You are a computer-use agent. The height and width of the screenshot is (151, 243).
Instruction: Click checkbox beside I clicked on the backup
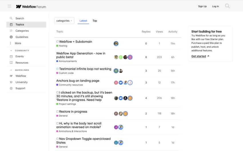[57, 93]
